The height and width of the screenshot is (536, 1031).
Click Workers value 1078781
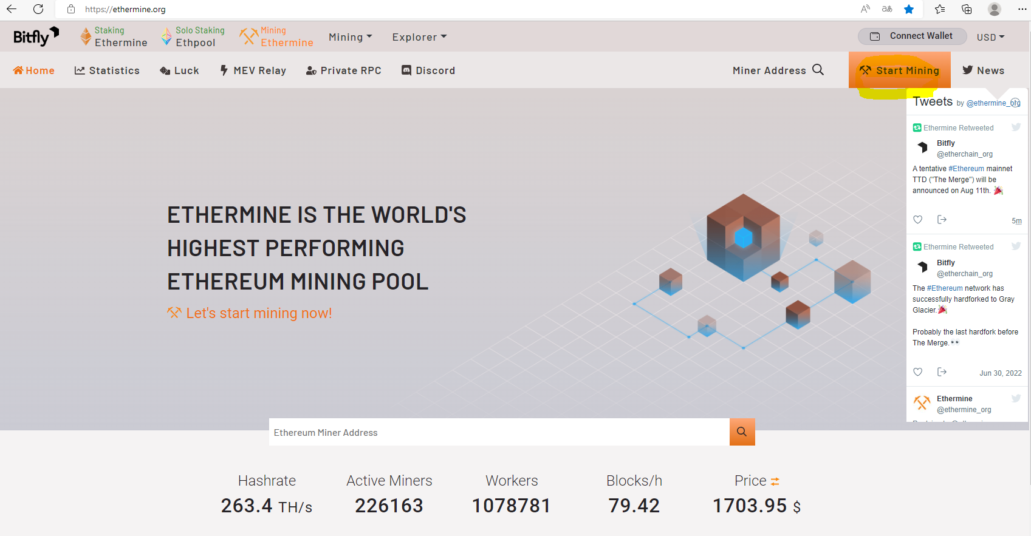512,506
